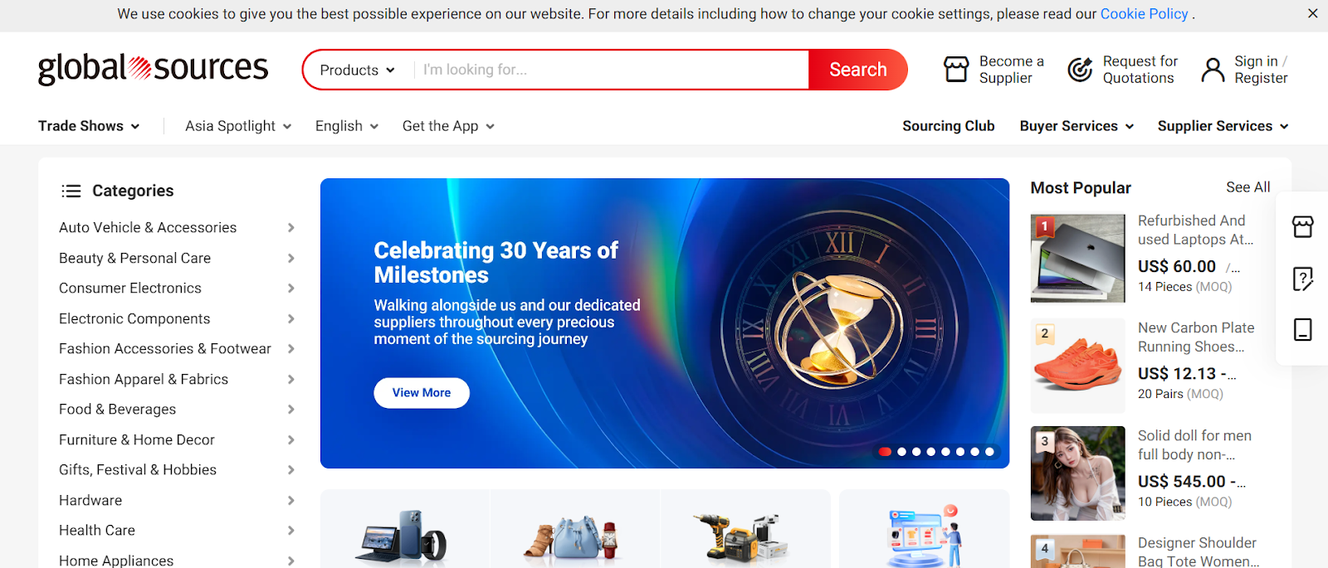Click the View More banner button
1328x568 pixels.
(422, 393)
